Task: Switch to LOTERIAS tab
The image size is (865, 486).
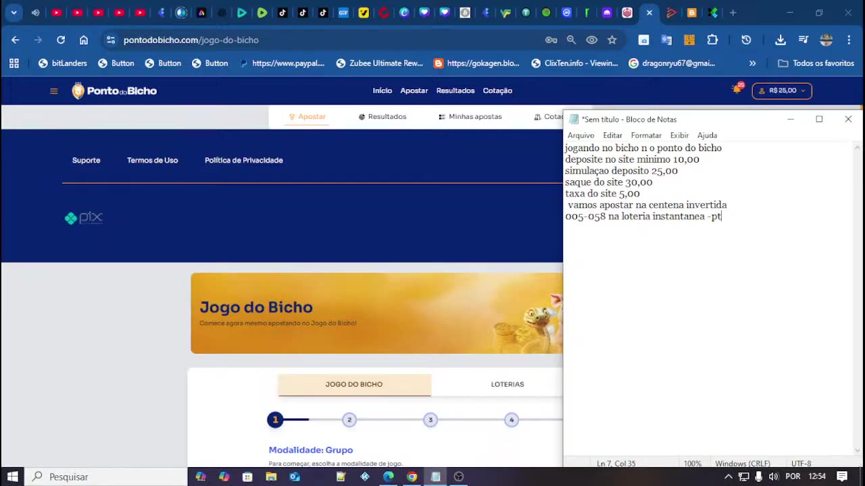Action: (507, 384)
